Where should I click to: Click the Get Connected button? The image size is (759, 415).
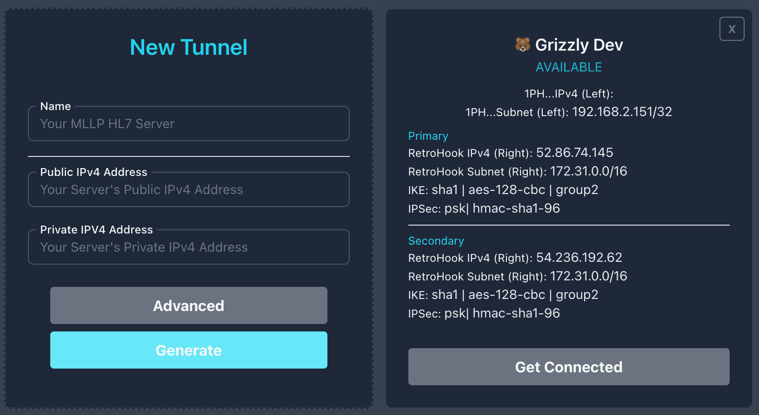click(x=569, y=367)
